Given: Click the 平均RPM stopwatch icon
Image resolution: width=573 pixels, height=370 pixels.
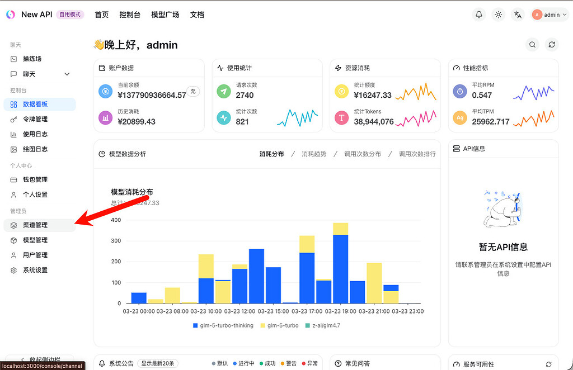Looking at the screenshot, I should click(460, 91).
